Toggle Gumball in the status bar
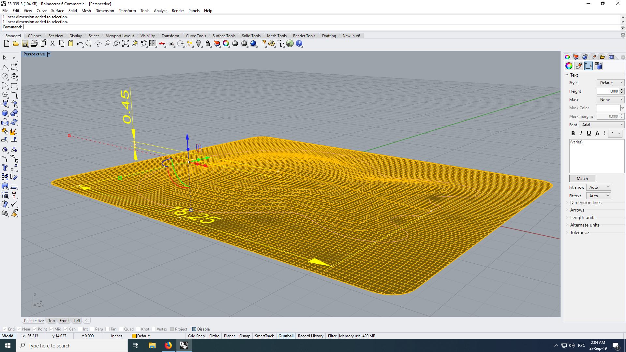Screen dimensions: 626x352 click(x=286, y=336)
